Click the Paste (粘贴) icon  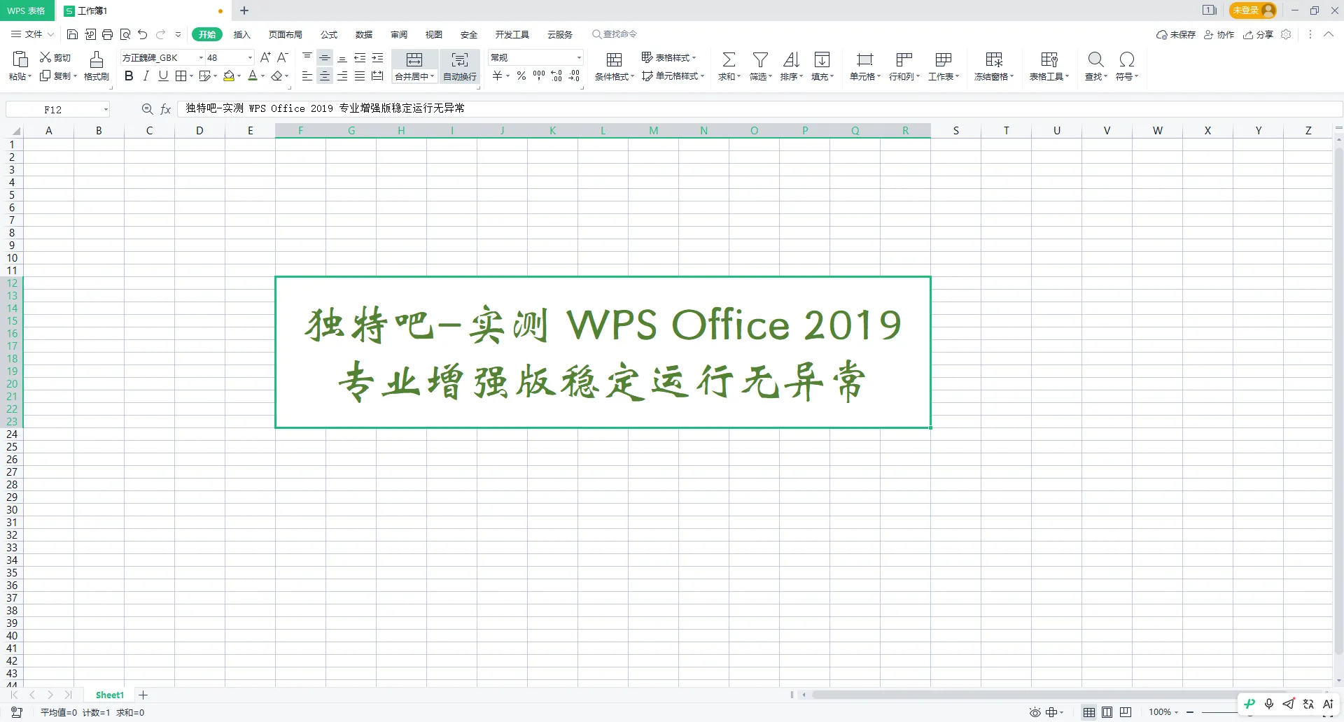(20, 59)
